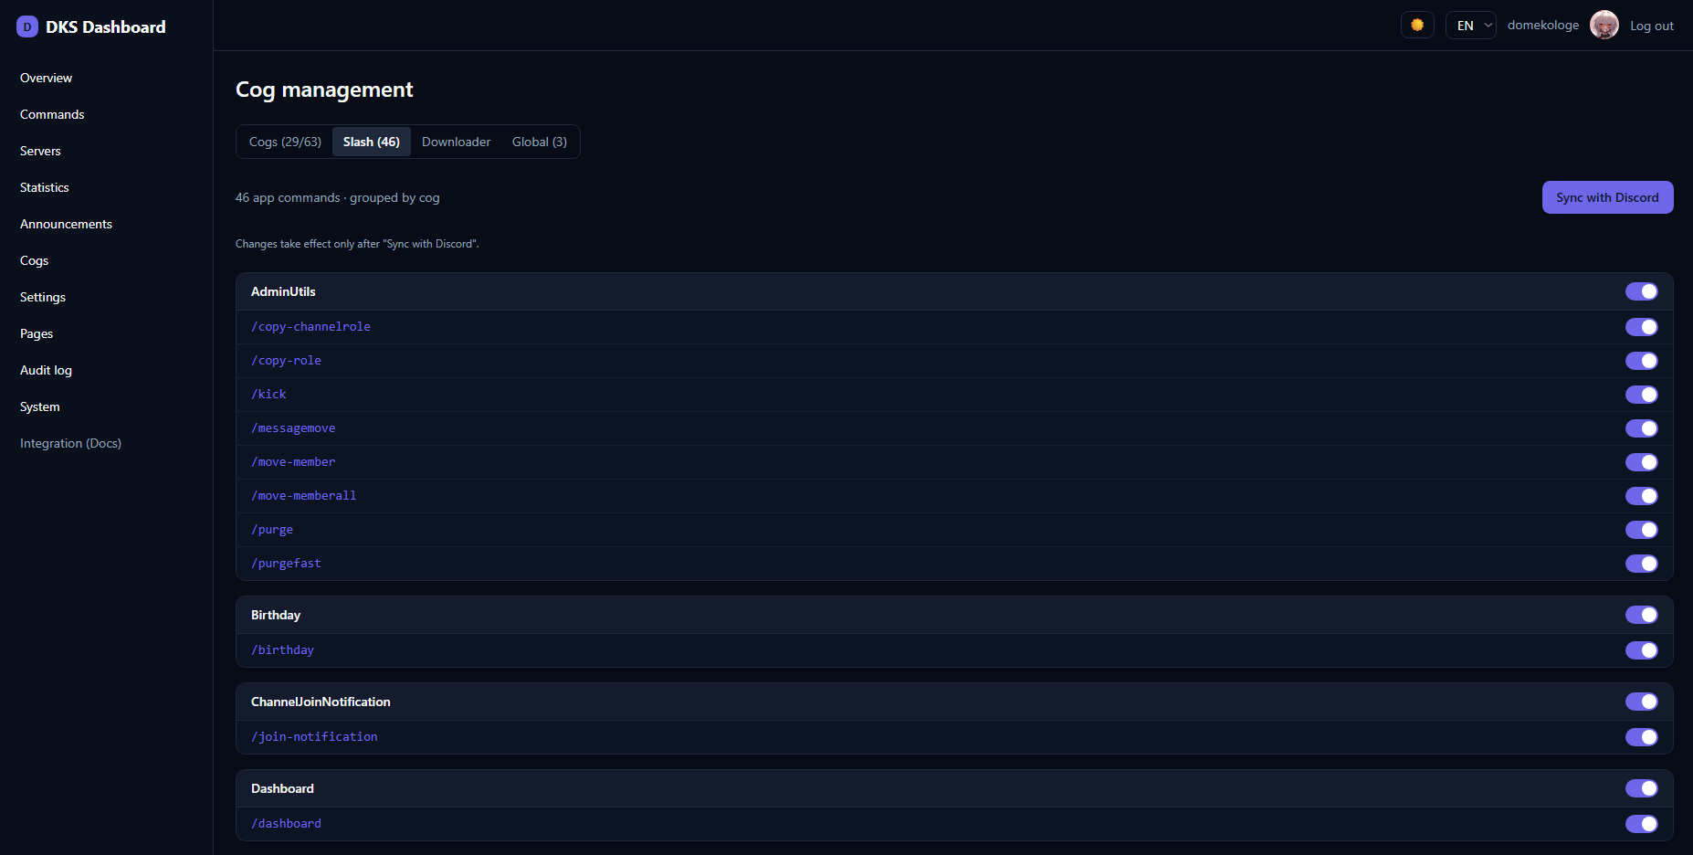
Task: Open the EN language dropdown
Action: click(x=1471, y=26)
